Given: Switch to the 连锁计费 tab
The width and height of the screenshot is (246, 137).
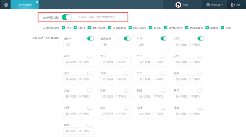Looking at the screenshot, I should pyautogui.click(x=25, y=5).
